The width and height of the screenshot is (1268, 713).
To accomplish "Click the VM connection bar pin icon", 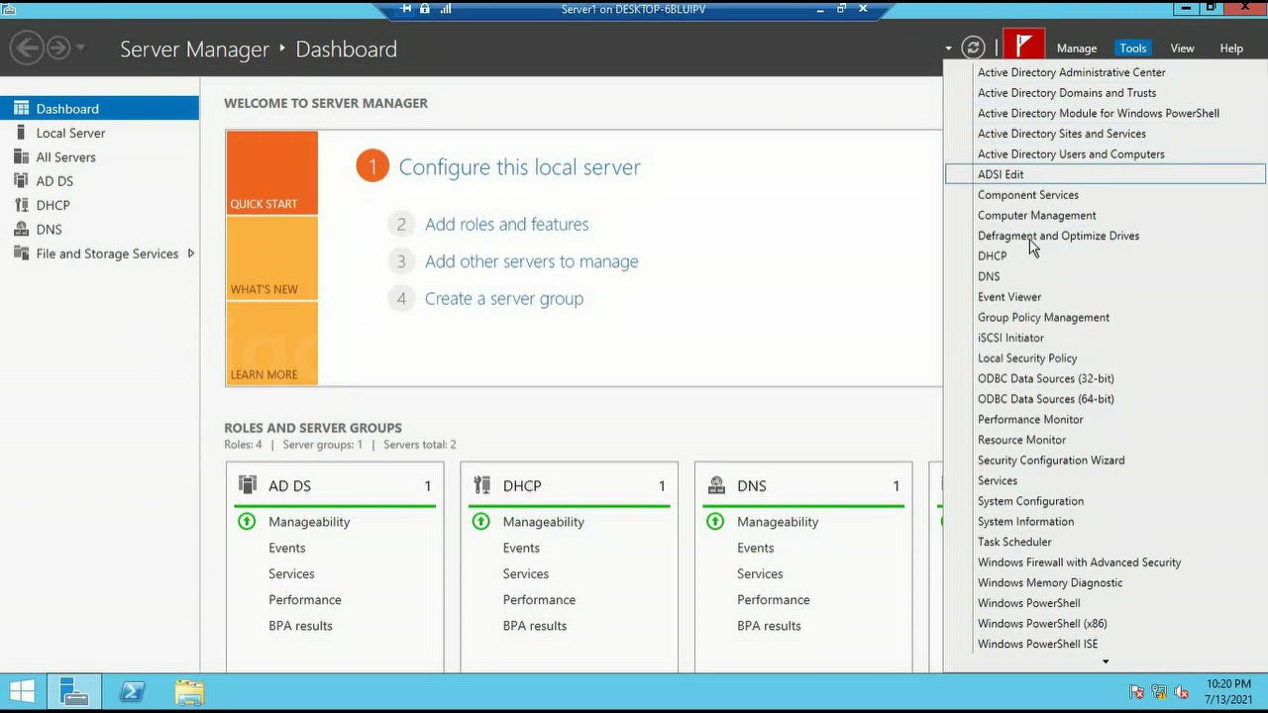I will click(407, 8).
